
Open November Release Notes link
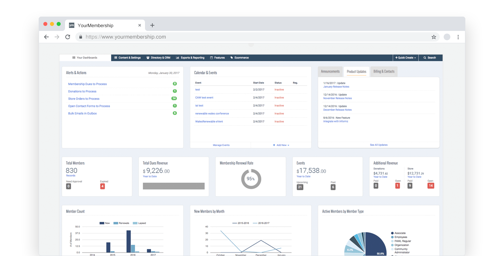coord(337,98)
